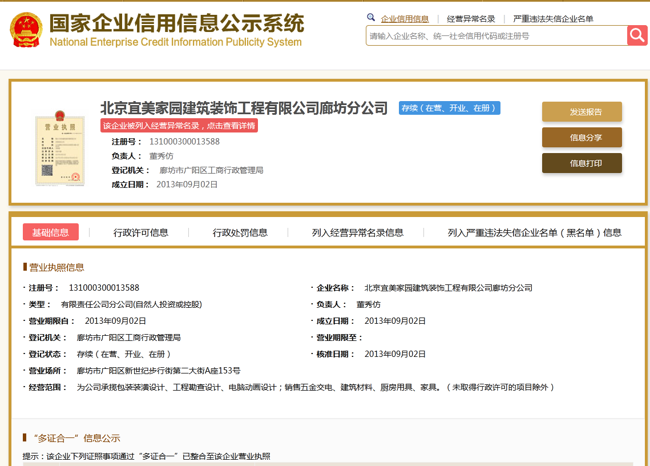Click the small blue magnifier icon
The height and width of the screenshot is (466, 650).
pos(371,18)
